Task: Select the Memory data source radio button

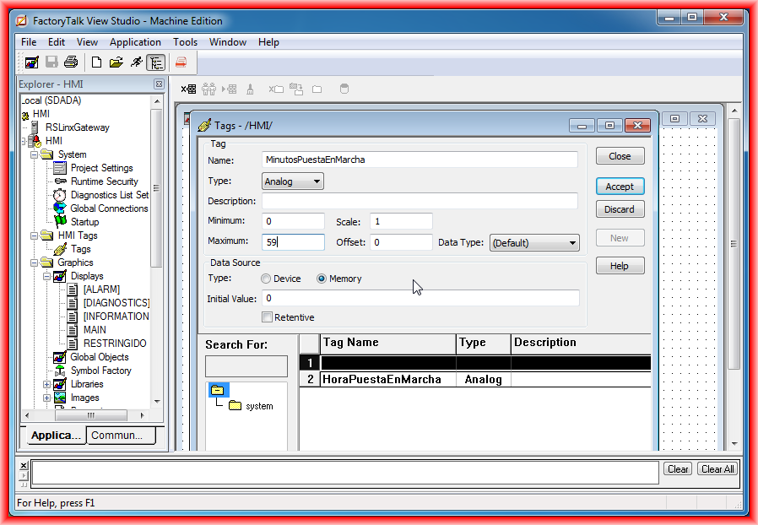Action: pos(322,279)
